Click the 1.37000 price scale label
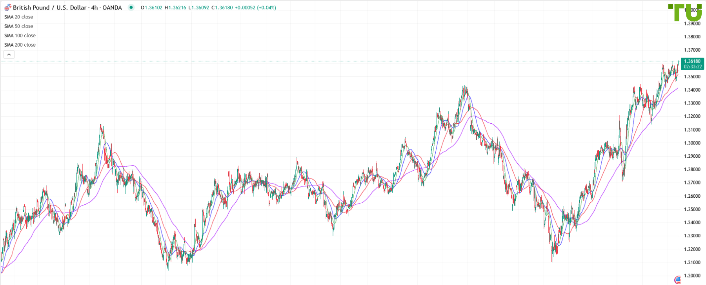Screen dimensions: 706x285 tap(692, 50)
